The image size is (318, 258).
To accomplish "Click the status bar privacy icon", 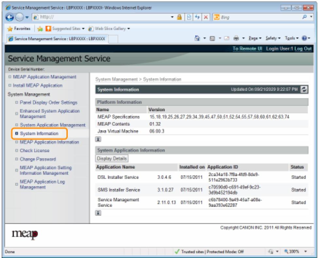I will click(271, 252).
